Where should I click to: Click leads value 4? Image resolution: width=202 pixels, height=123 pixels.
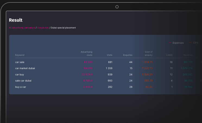[x=172, y=81]
